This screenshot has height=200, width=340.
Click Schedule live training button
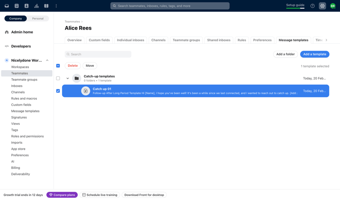(100, 195)
